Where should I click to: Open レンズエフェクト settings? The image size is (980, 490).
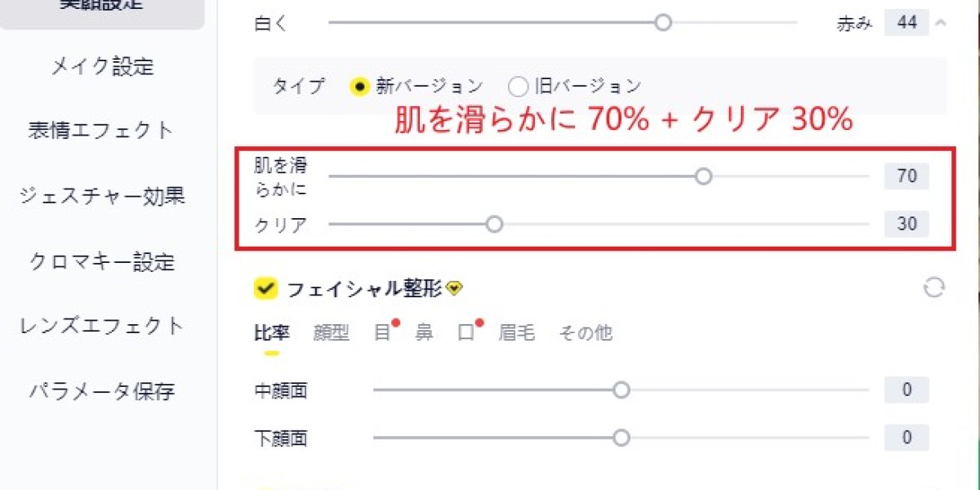(101, 326)
